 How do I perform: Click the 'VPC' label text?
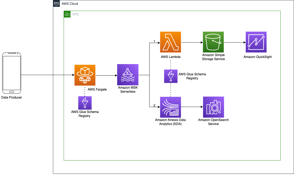[75, 14]
